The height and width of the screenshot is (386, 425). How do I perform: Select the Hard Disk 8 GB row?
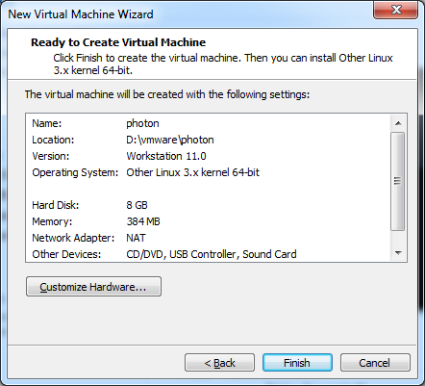pos(209,205)
